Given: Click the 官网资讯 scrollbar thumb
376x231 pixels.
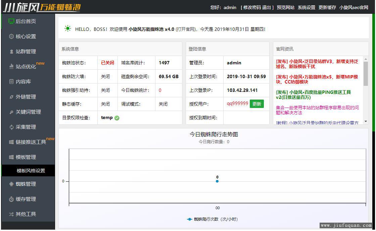Looking at the screenshot, I should pos(366,74).
